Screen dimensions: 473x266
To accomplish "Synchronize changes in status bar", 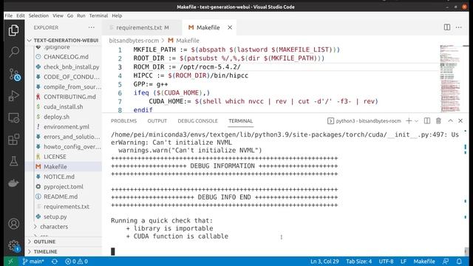I will click(55, 261).
